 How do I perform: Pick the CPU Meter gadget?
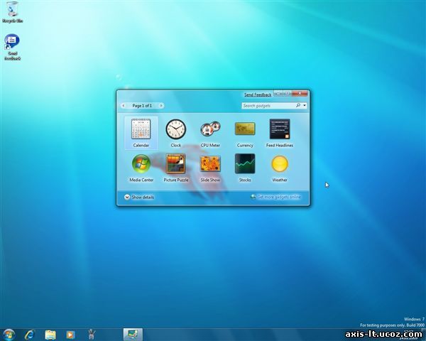pos(210,133)
